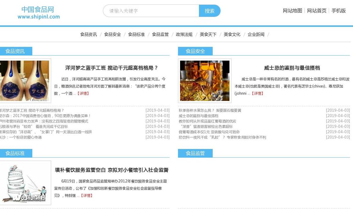Open the 食品资讯 section header tab

pos(15,51)
